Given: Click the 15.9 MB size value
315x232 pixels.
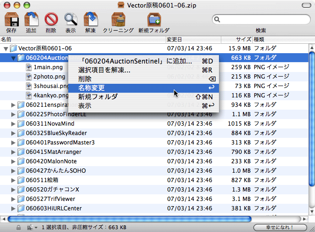Looking at the screenshot, I should click(240, 48).
